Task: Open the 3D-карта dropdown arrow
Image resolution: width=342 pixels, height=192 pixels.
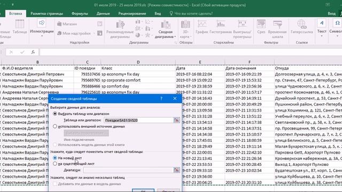Action: tap(191, 37)
